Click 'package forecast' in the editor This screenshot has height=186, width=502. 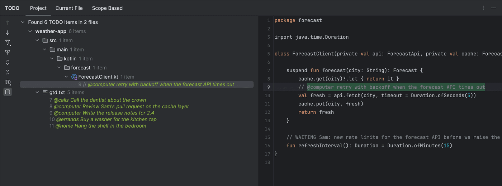298,20
